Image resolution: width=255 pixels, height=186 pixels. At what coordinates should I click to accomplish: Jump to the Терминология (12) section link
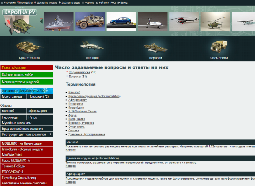[80, 72]
